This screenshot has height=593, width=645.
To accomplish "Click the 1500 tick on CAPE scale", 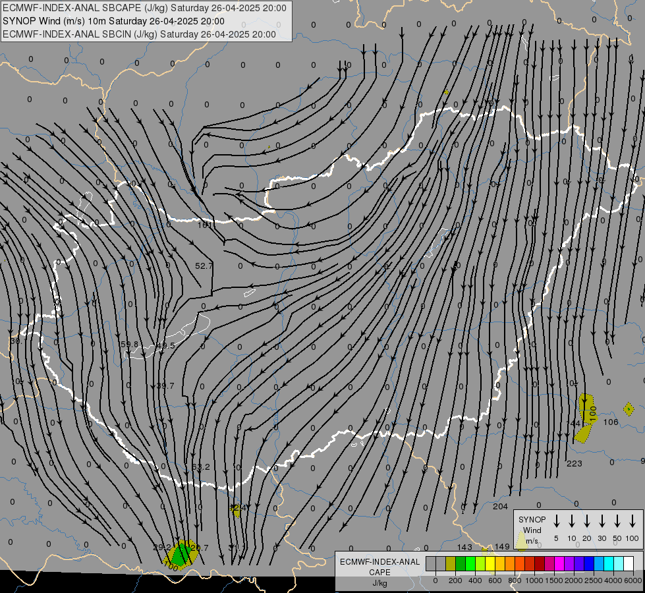I will [554, 580].
